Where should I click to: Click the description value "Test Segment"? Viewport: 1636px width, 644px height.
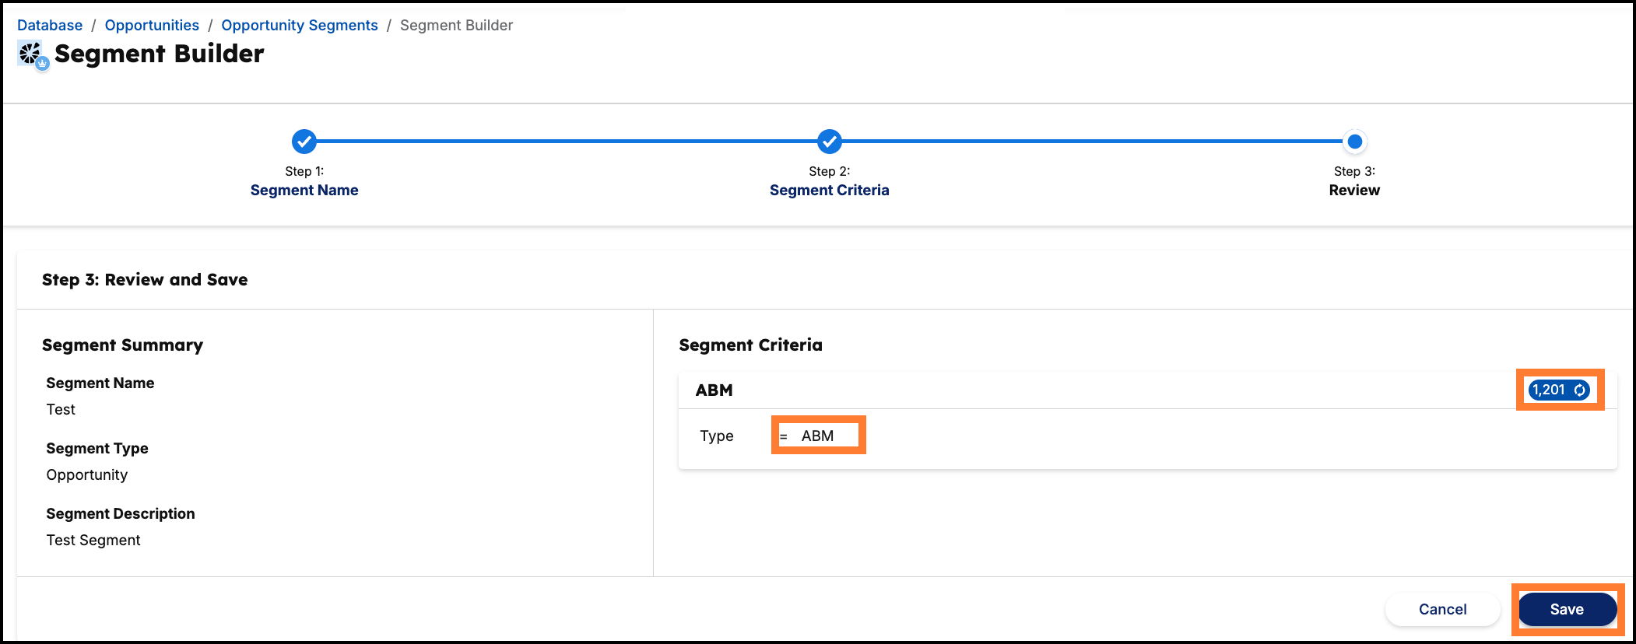tap(93, 540)
